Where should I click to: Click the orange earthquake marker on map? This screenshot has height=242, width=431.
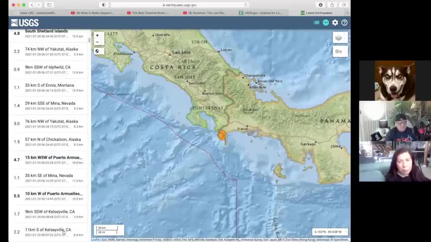[x=222, y=135]
